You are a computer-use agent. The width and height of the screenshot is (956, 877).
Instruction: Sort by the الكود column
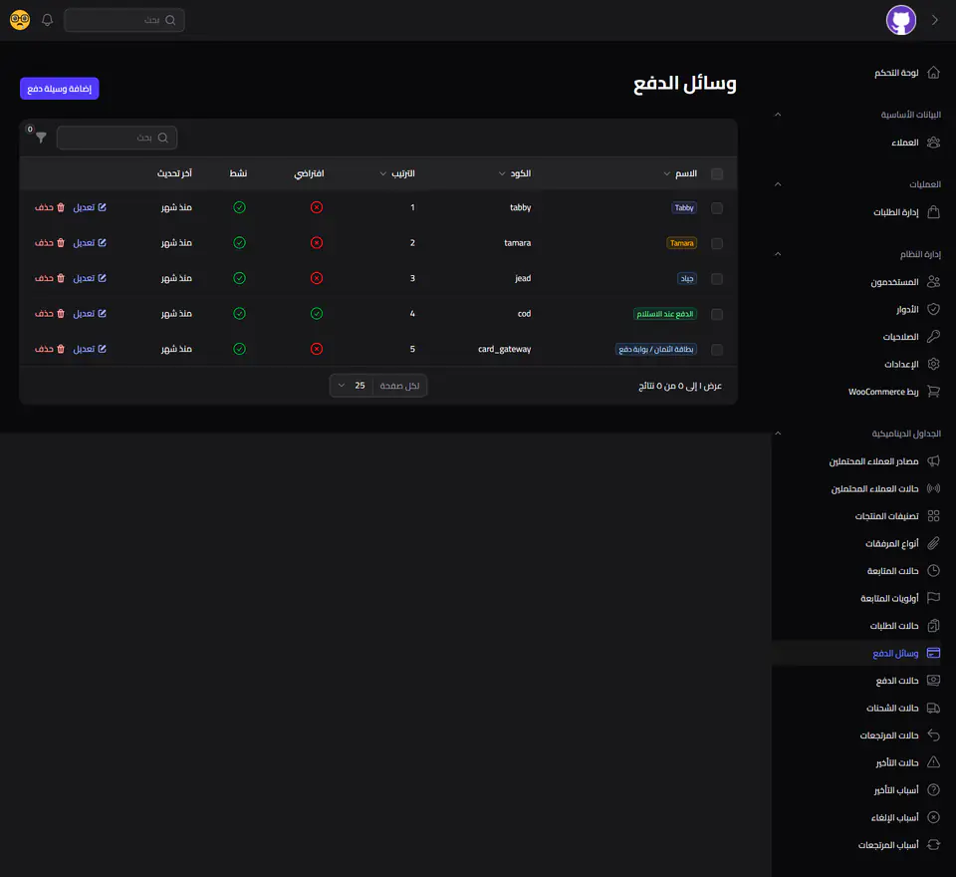(515, 173)
